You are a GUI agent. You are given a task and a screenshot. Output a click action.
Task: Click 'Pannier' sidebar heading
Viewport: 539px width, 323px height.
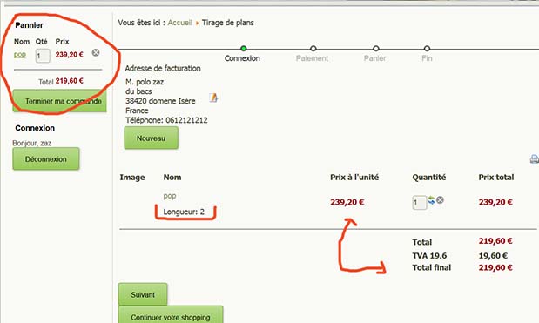(30, 25)
